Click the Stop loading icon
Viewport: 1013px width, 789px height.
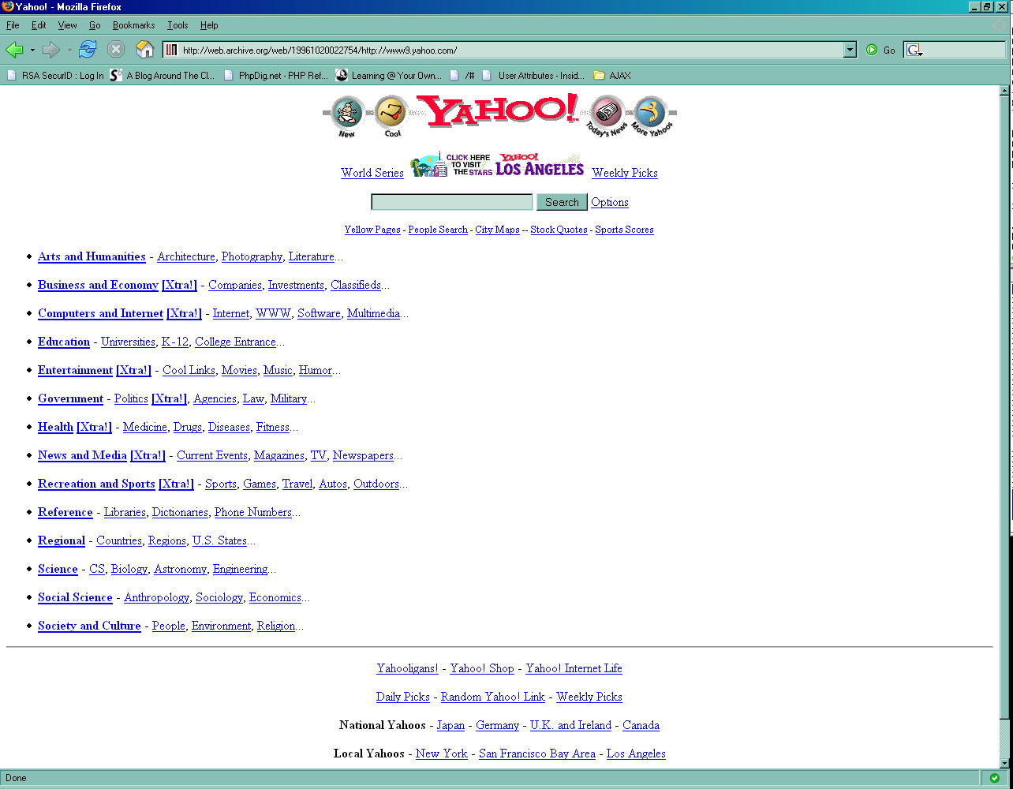(x=116, y=50)
